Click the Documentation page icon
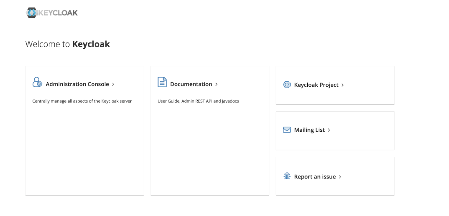The height and width of the screenshot is (216, 449). click(x=162, y=82)
